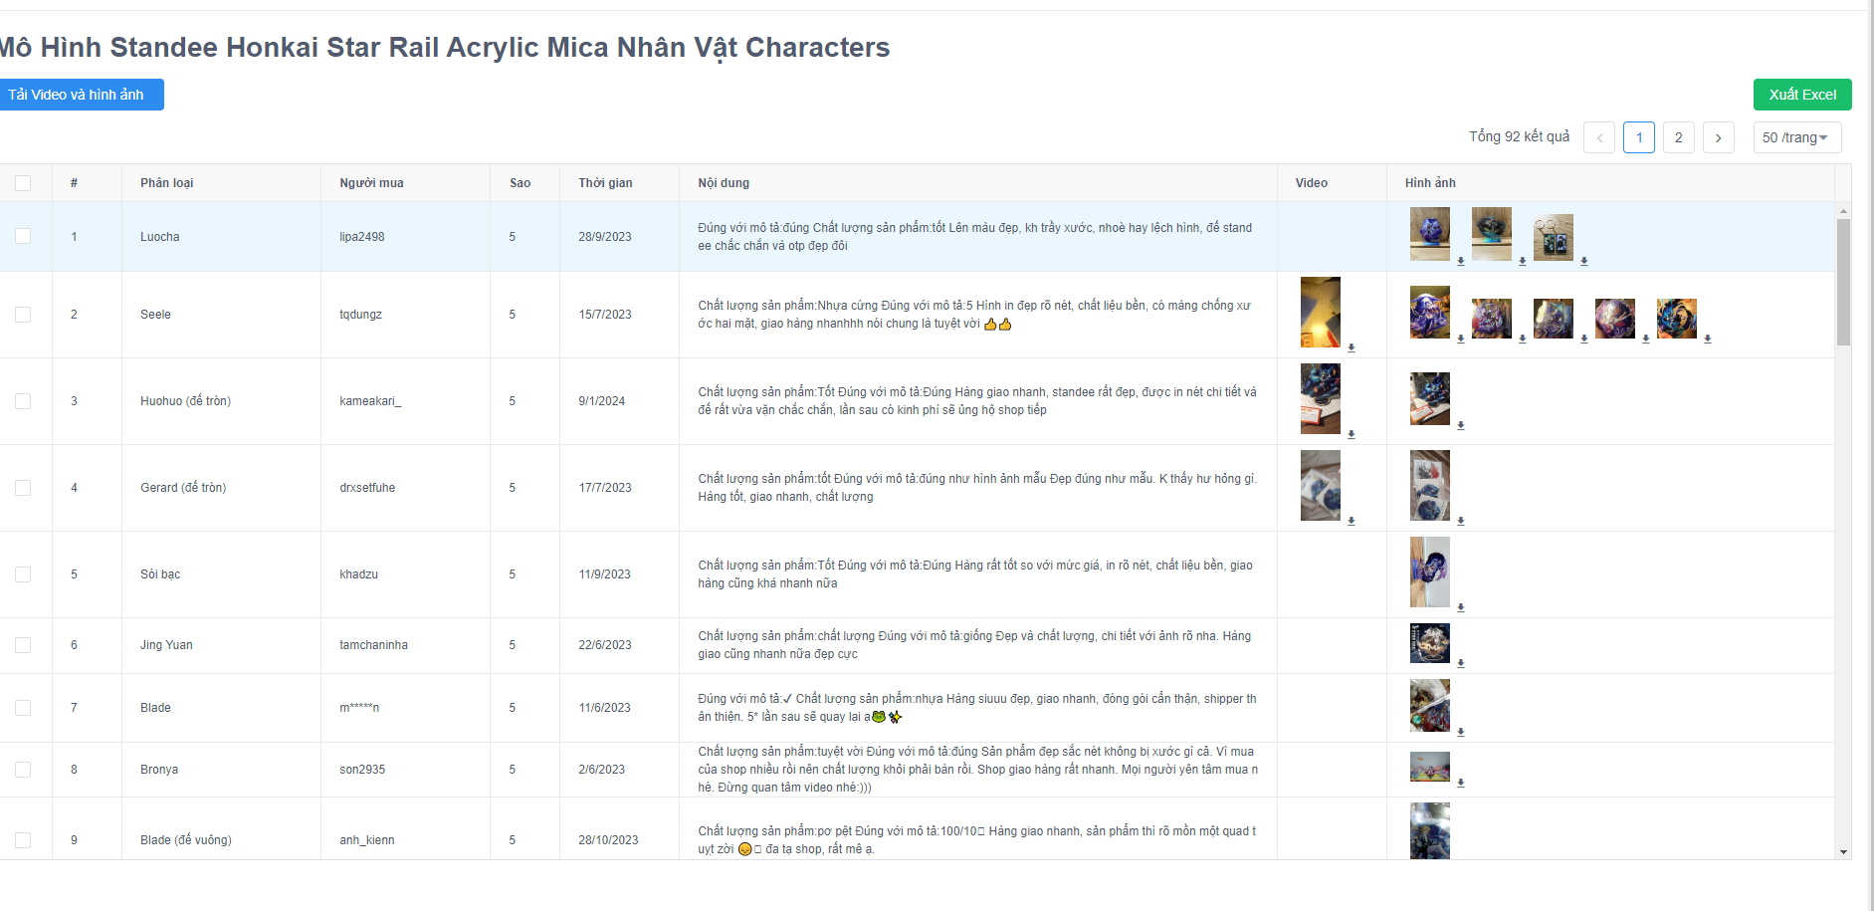Go to previous page arrow
Screen dimensions: 1874x911
point(1599,137)
